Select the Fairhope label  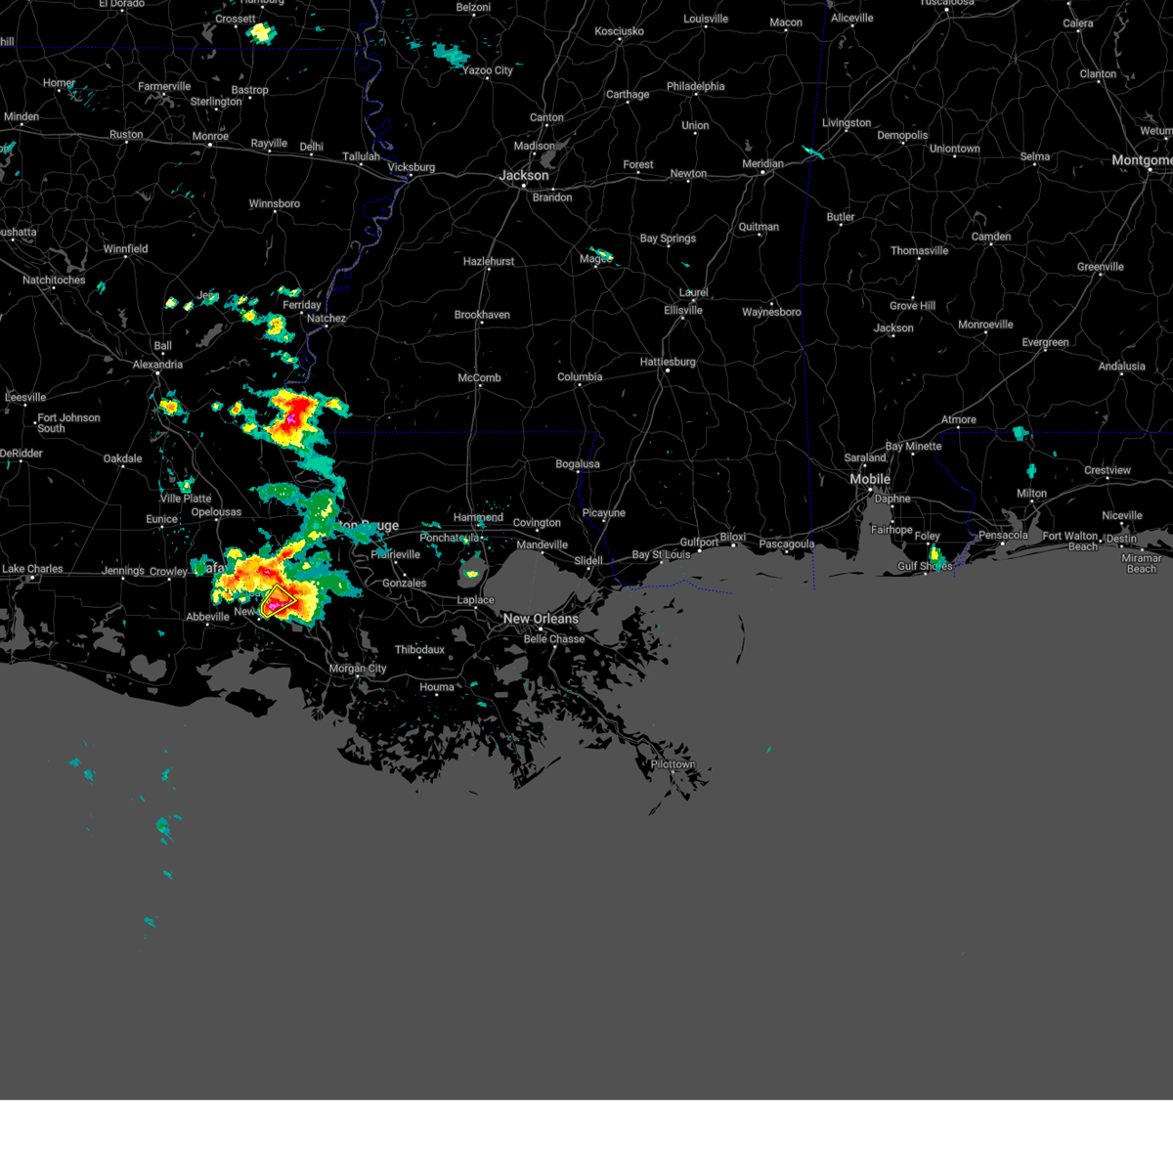coord(891,530)
